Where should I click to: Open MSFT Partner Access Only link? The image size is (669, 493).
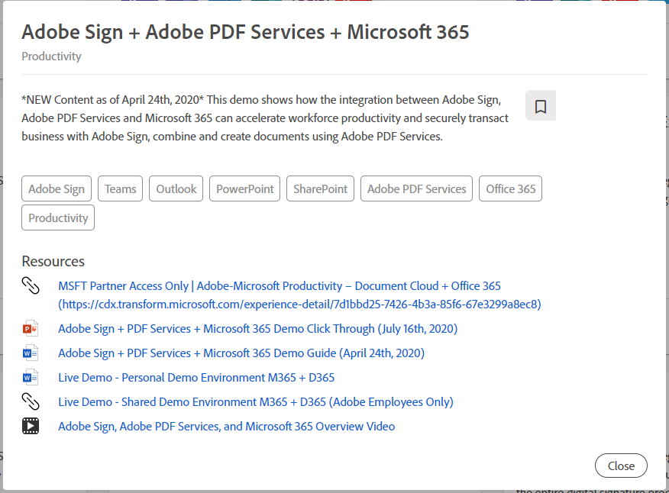(x=299, y=295)
